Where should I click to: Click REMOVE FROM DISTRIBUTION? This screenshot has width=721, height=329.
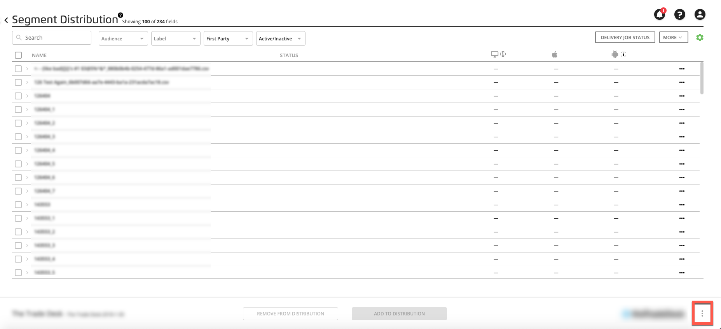point(290,313)
